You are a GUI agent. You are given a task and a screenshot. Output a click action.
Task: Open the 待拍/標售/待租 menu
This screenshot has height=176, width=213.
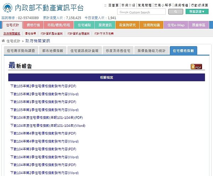pos(59,25)
